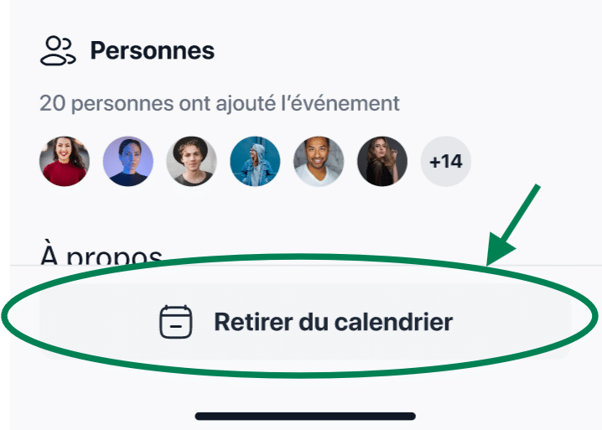602x430 pixels.
Task: Tap the calendar minus icon
Action: pyautogui.click(x=176, y=322)
